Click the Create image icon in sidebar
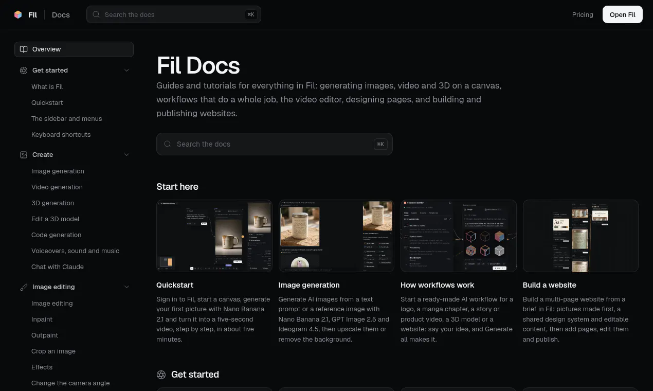653x391 pixels. click(24, 155)
